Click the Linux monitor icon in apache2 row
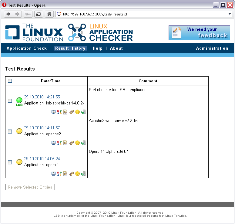 click(53, 143)
